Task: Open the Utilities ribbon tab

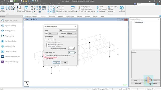Action: point(59,4)
